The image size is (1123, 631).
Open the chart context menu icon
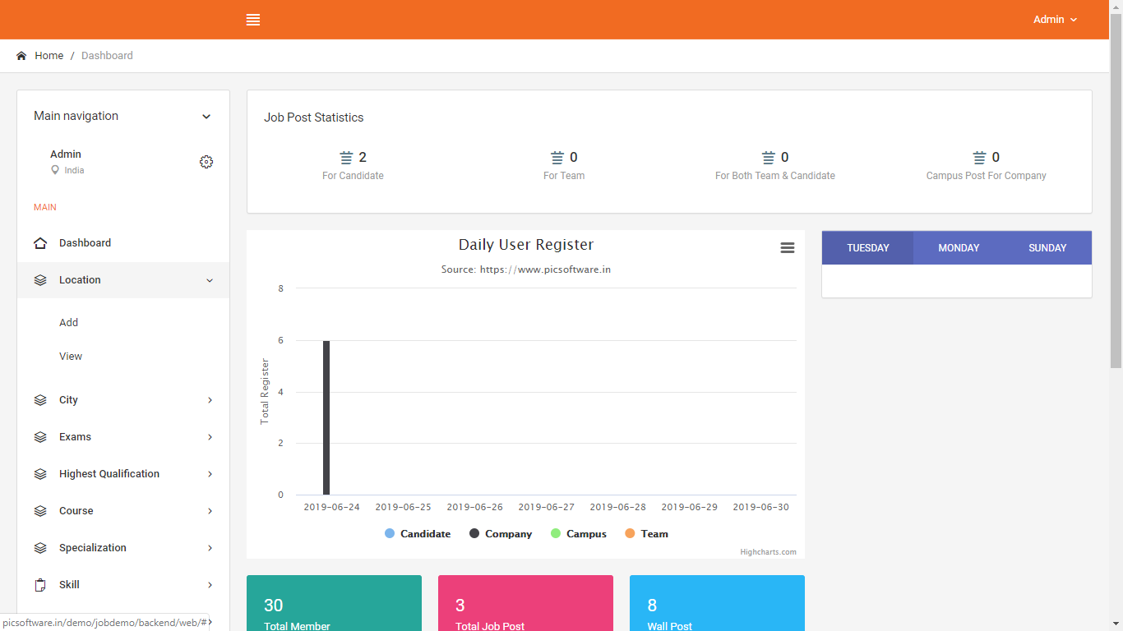(788, 248)
